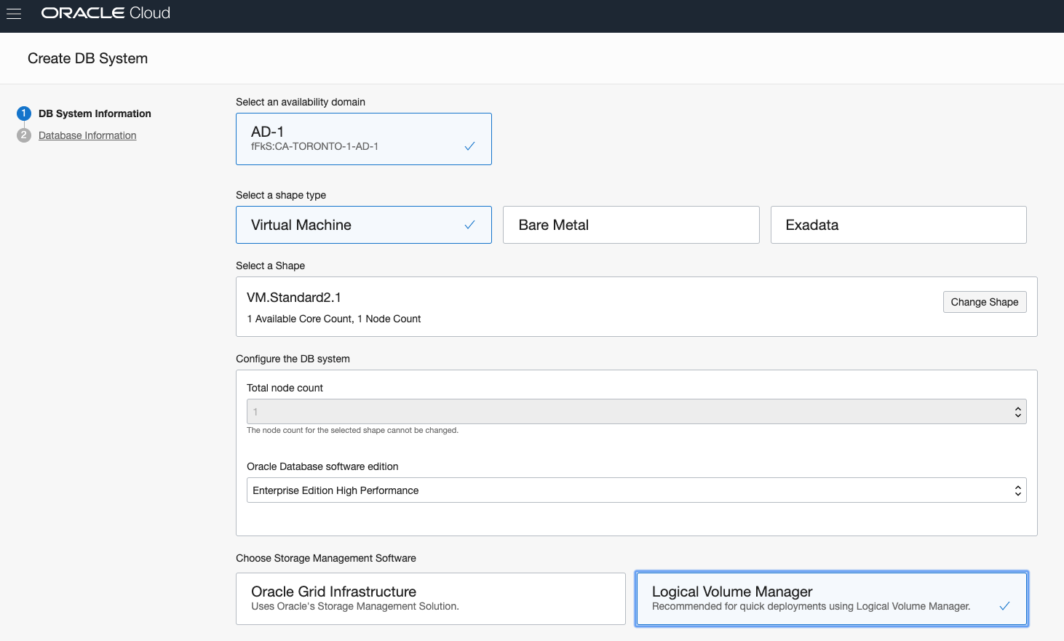Select the Exadata shape type
Screen dimensions: 1064x641
(898, 225)
